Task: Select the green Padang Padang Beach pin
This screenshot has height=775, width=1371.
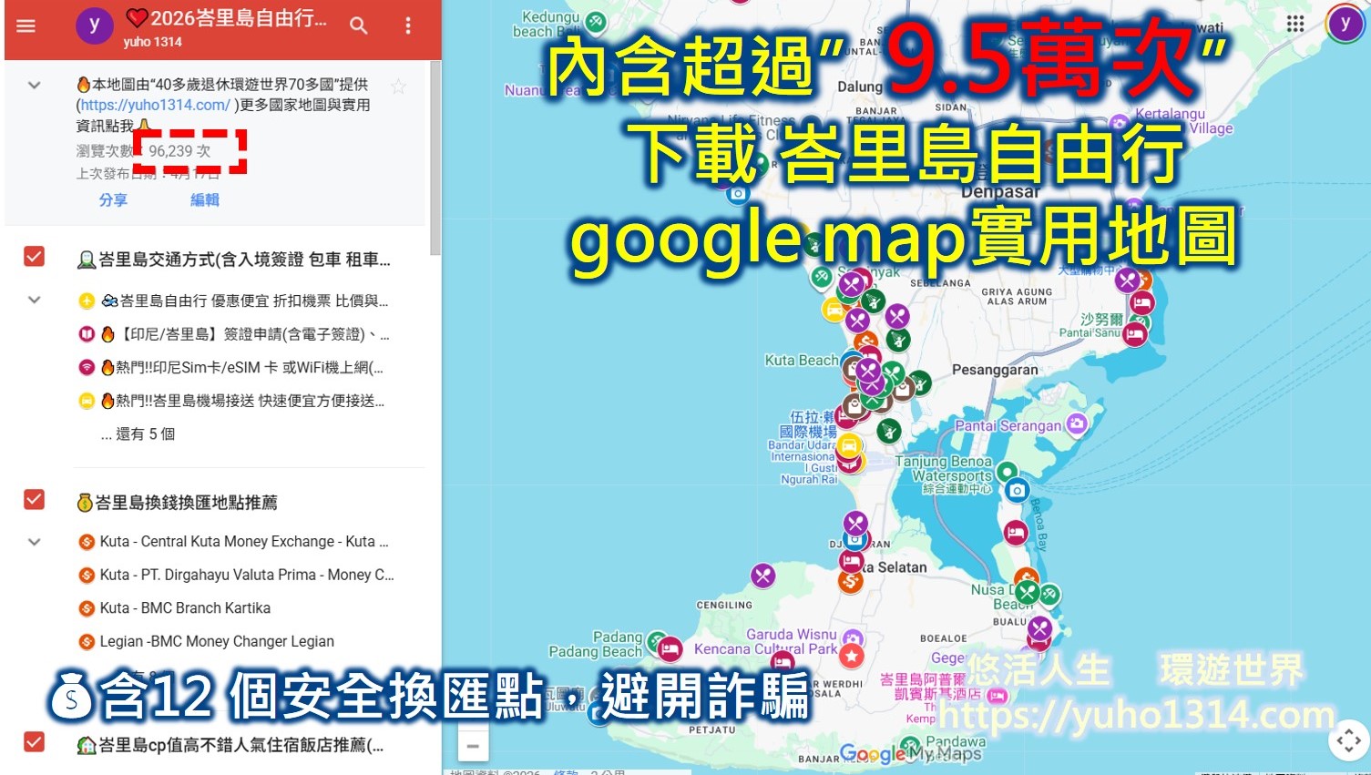Action: pyautogui.click(x=655, y=643)
